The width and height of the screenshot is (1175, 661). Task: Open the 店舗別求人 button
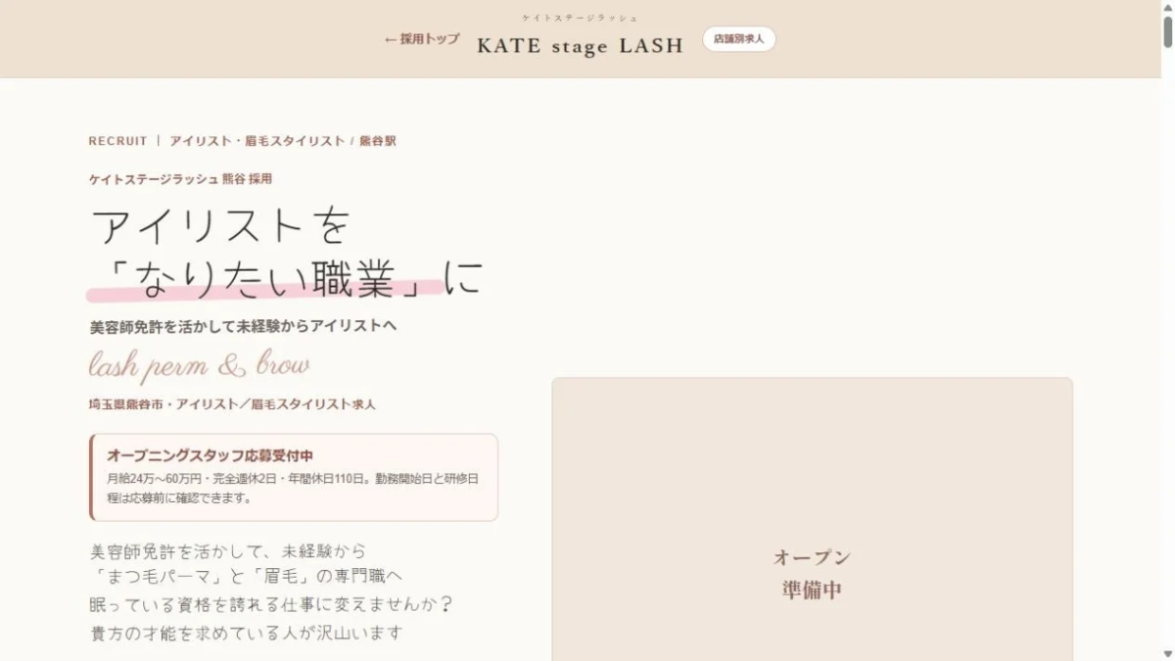[x=739, y=39]
